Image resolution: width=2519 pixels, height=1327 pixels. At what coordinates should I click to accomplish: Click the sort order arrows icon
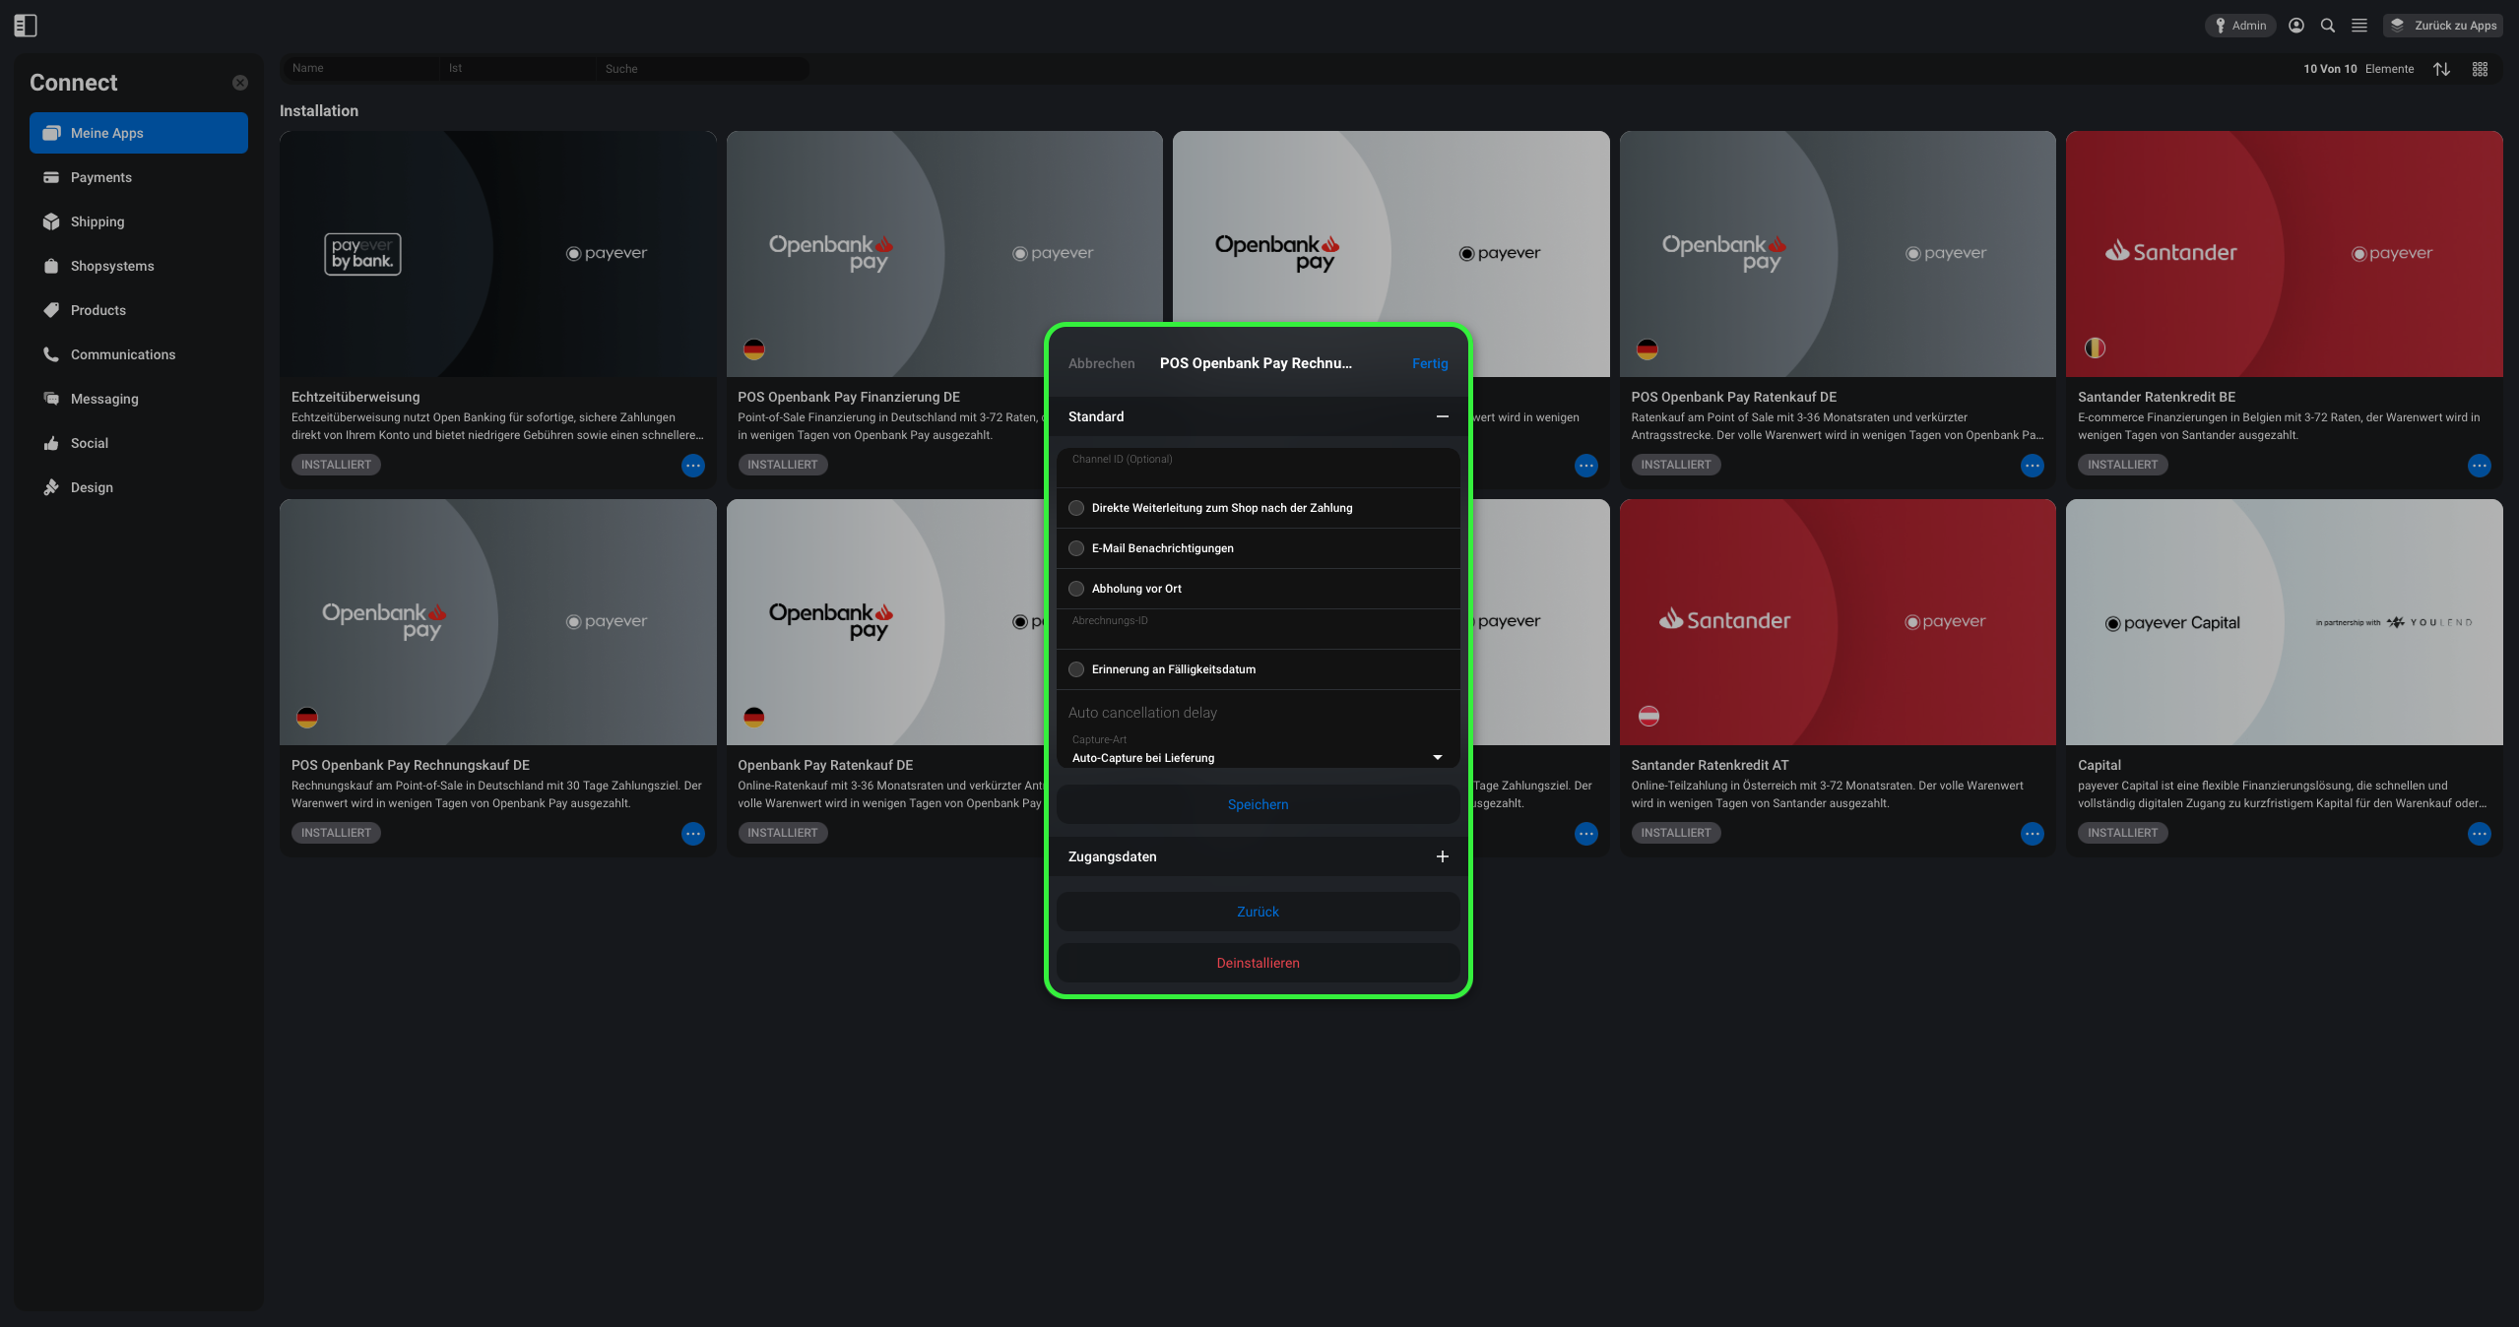click(x=2442, y=69)
